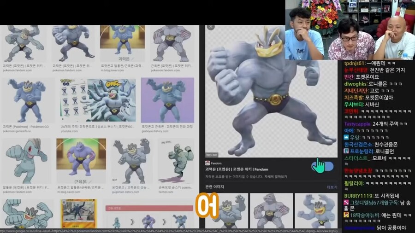The height and width of the screenshot is (233, 415).
Task: Open the Pokémon GO Machamp image thumbnail
Action: point(28,100)
